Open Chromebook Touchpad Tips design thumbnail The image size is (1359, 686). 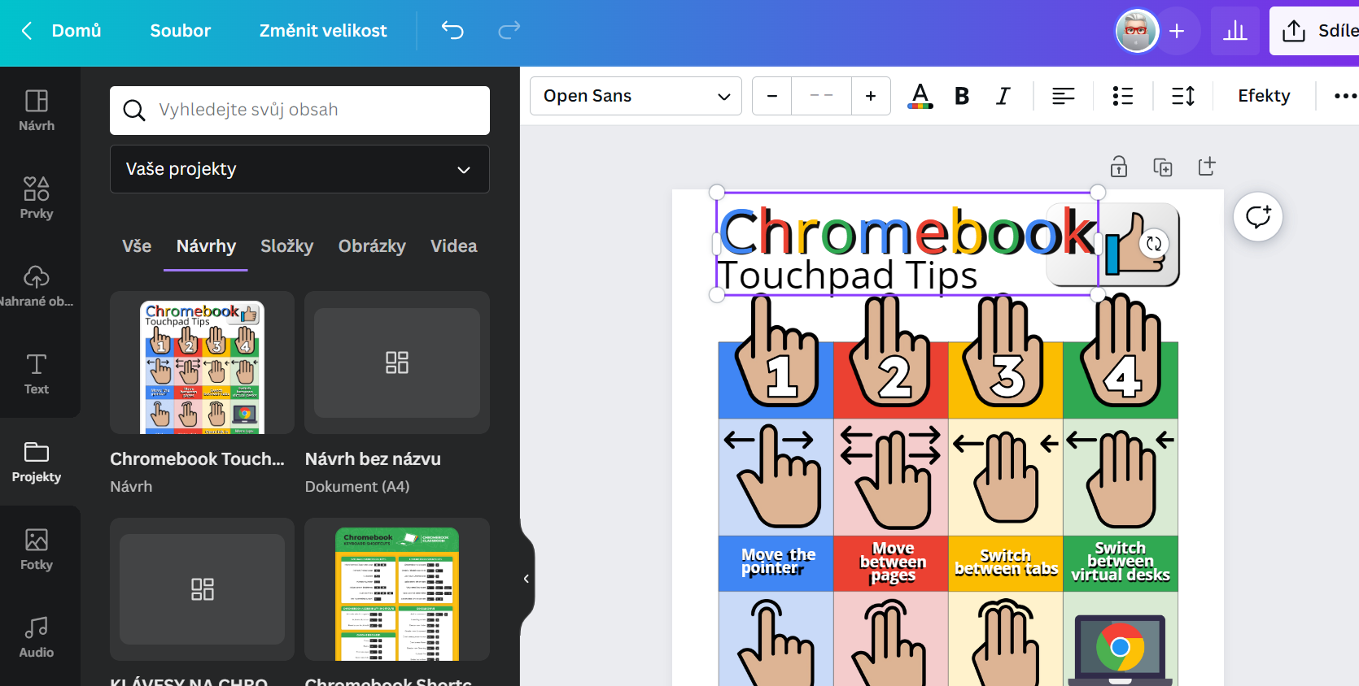pyautogui.click(x=202, y=363)
